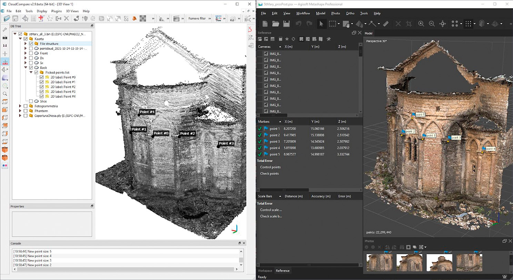
Task: Click the magnifier zoom icon in CloudCompare sidebar
Action: 5,94
